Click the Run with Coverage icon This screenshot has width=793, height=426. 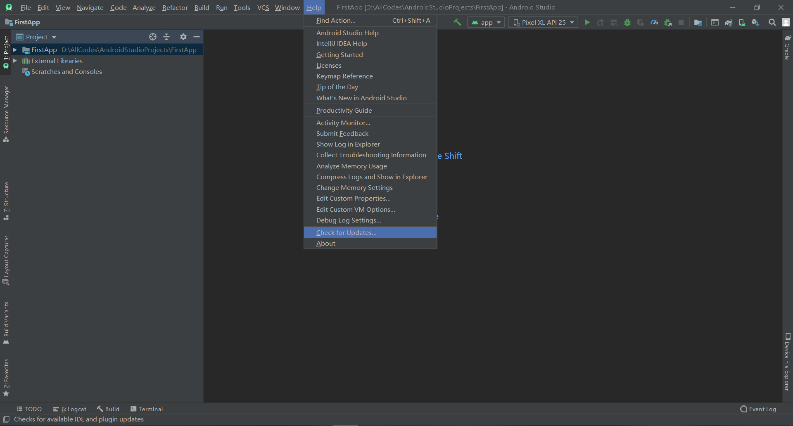point(641,22)
